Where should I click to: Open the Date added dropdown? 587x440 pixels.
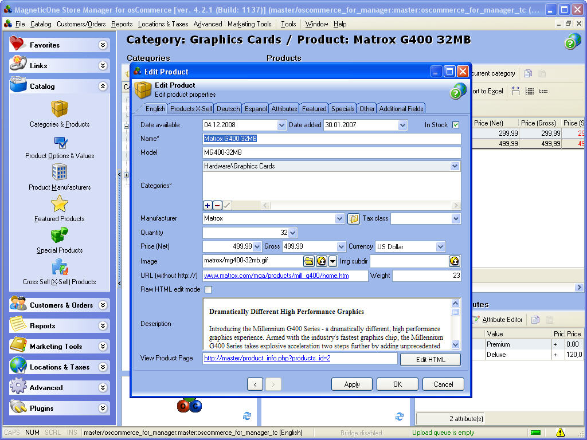(x=402, y=125)
